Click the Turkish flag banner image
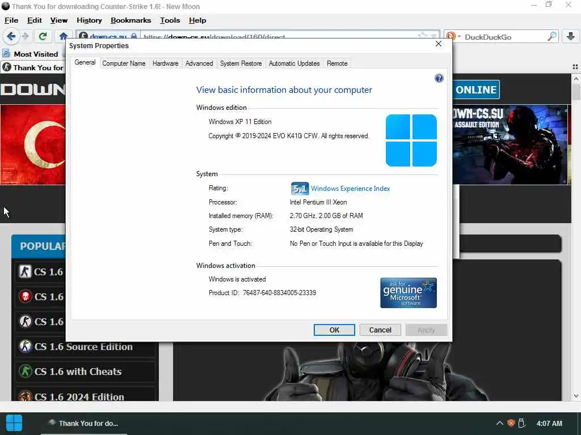581x435 pixels. (33, 144)
